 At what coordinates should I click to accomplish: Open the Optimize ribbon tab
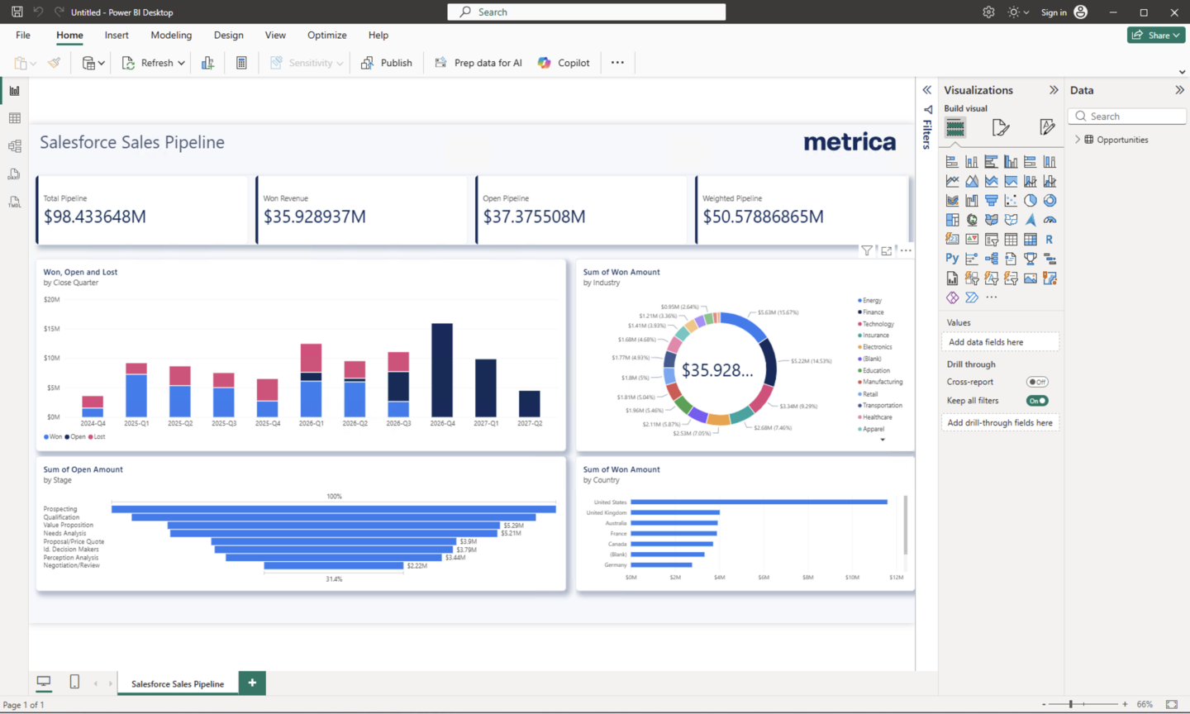(326, 35)
